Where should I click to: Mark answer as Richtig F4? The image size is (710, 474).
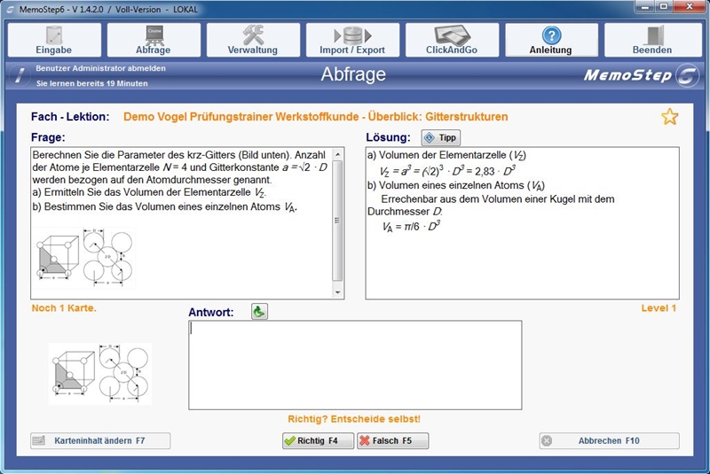318,440
